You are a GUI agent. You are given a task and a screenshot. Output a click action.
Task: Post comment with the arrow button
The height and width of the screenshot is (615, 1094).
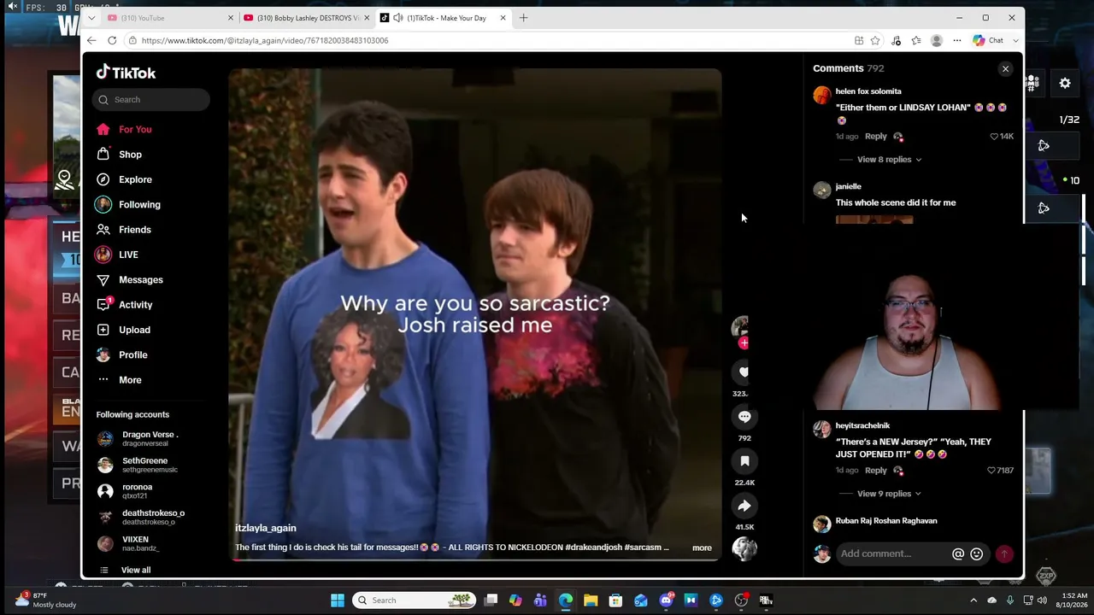click(1004, 554)
